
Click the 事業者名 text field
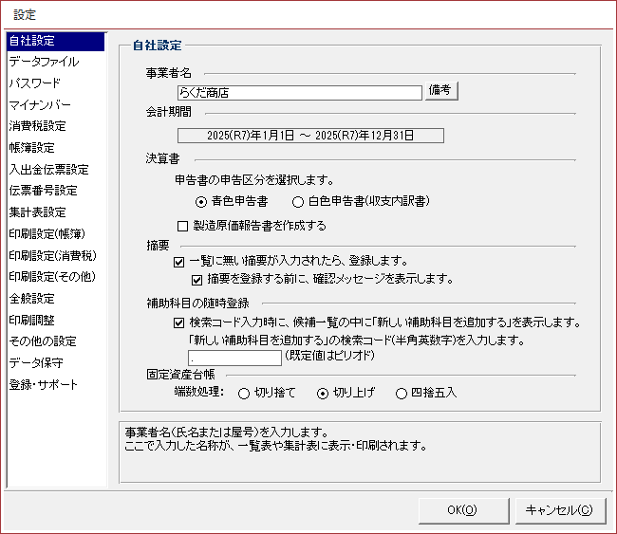click(x=299, y=93)
